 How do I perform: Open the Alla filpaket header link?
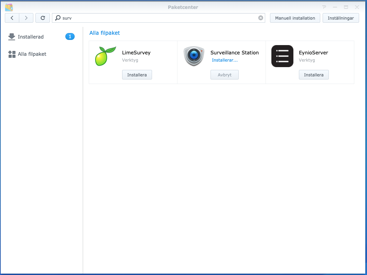104,33
